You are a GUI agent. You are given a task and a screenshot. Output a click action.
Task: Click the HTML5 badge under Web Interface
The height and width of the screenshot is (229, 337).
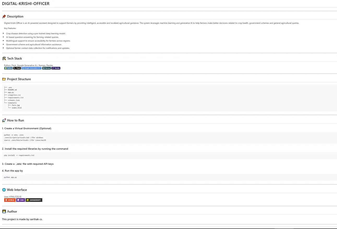(10, 200)
